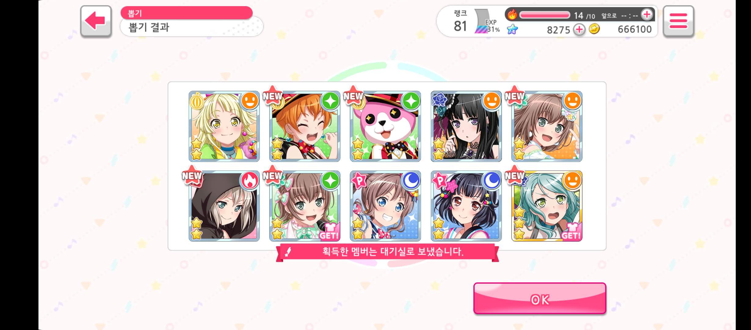This screenshot has height=330, width=751.
Task: Select the three-star teal-haired girl card
Action: pyautogui.click(x=547, y=206)
